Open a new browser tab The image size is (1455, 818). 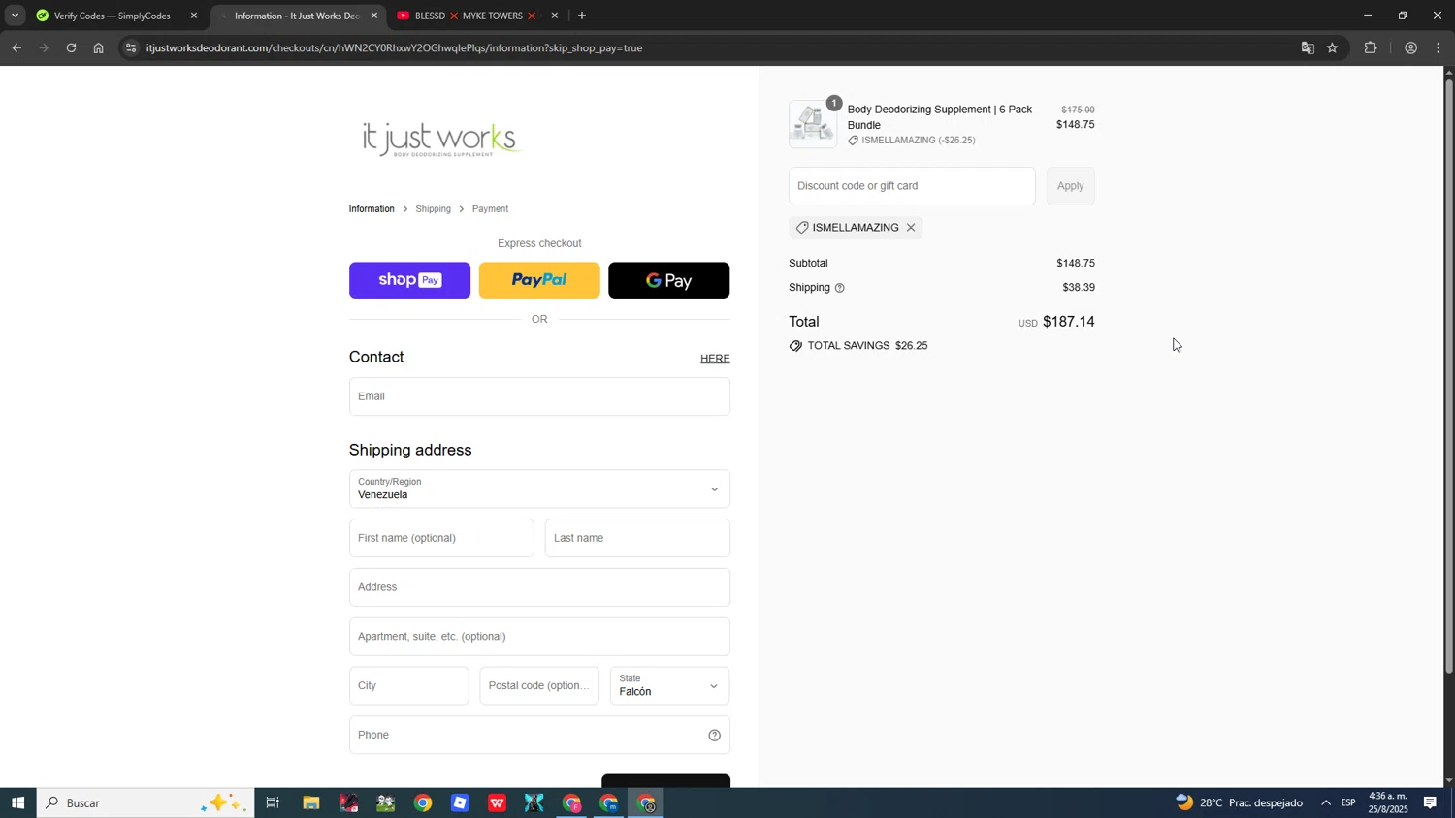click(x=581, y=16)
